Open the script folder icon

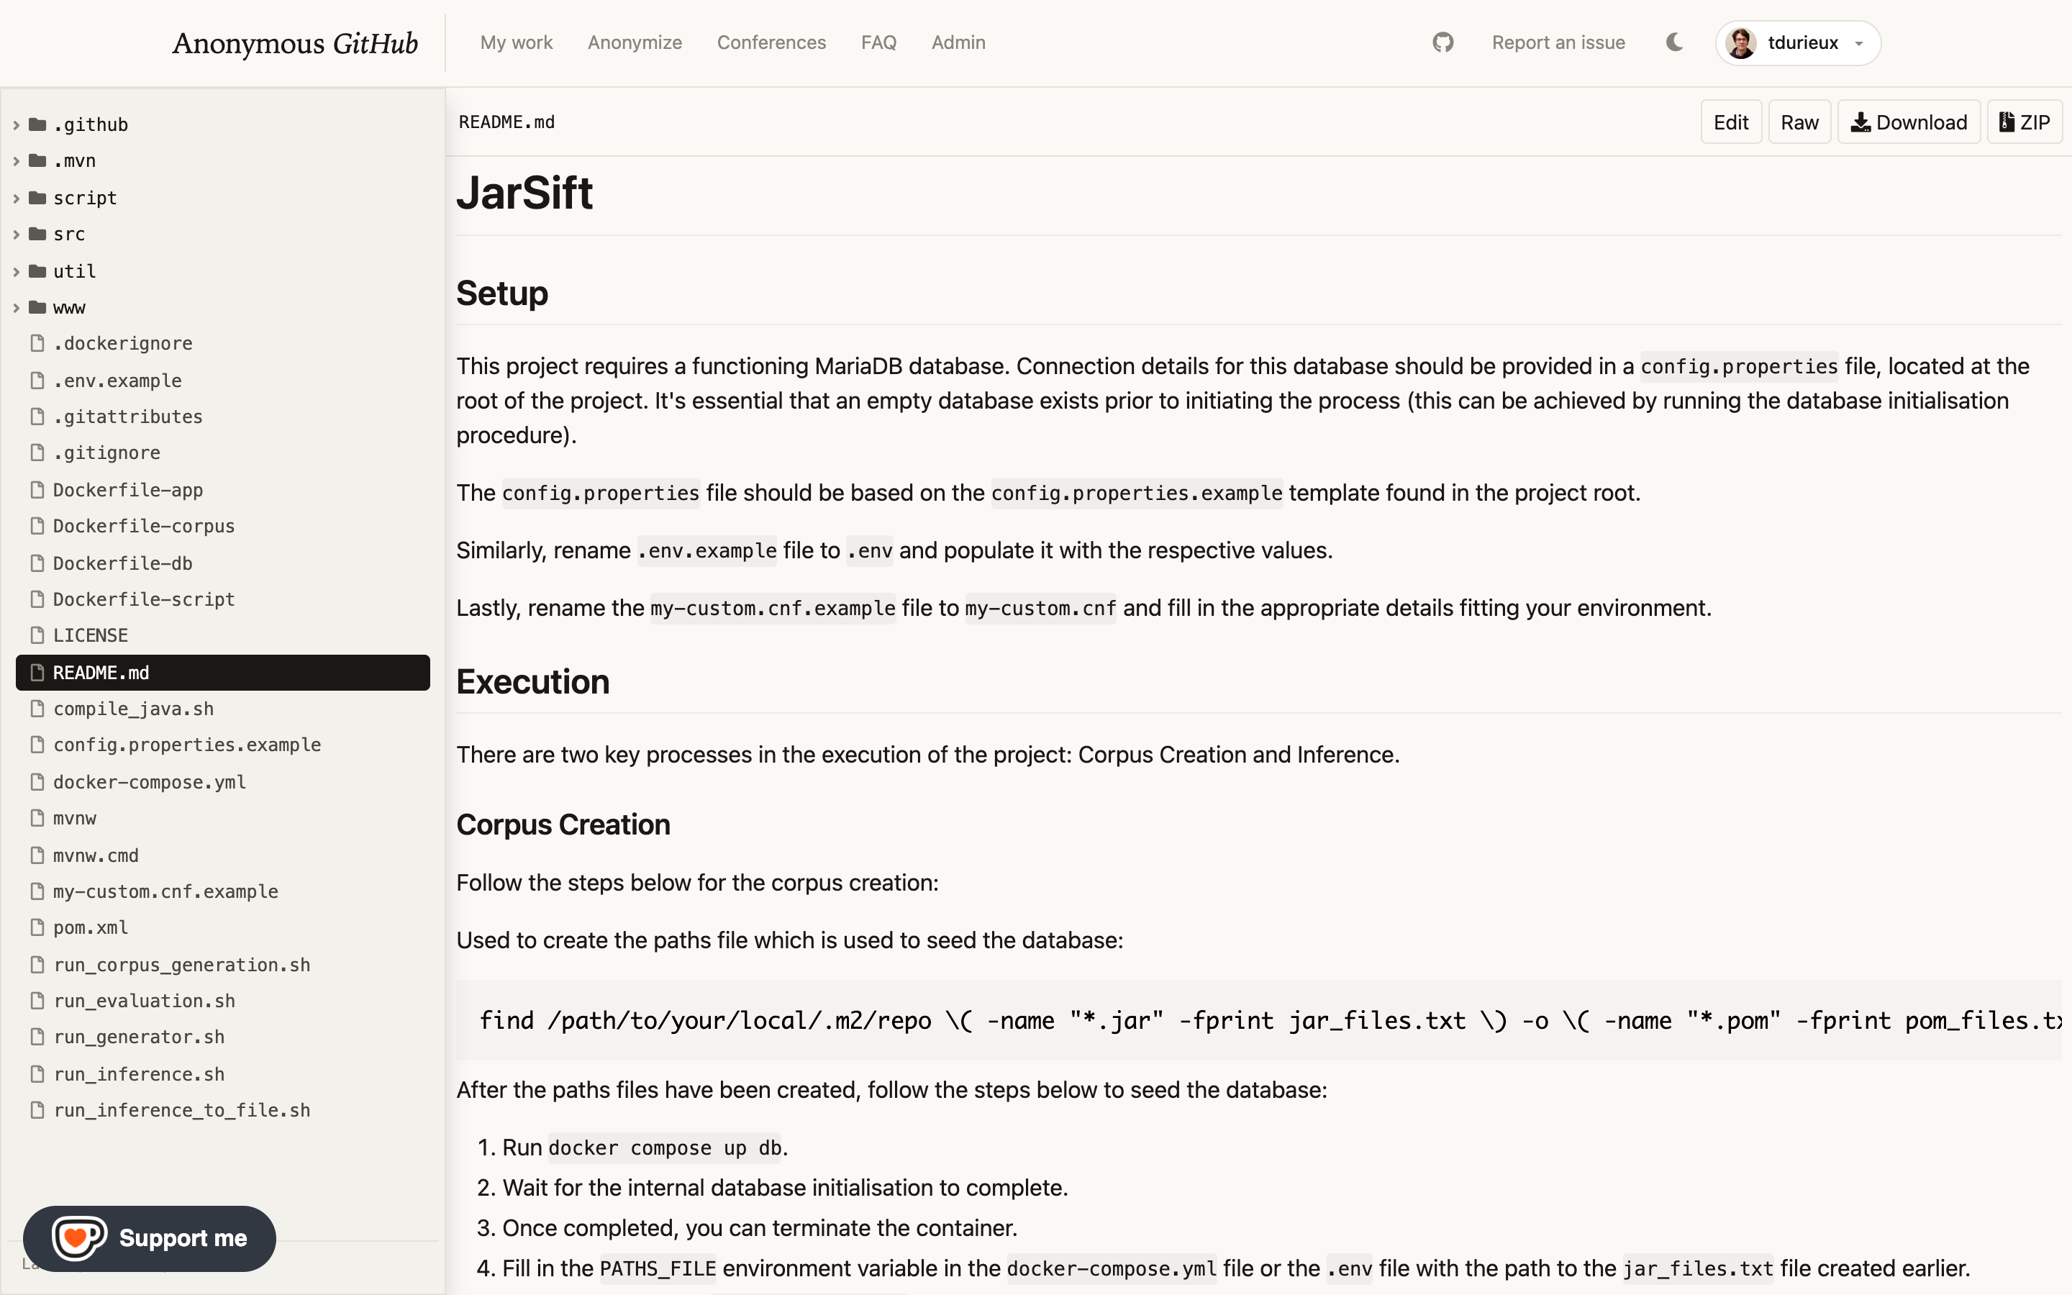pos(37,198)
